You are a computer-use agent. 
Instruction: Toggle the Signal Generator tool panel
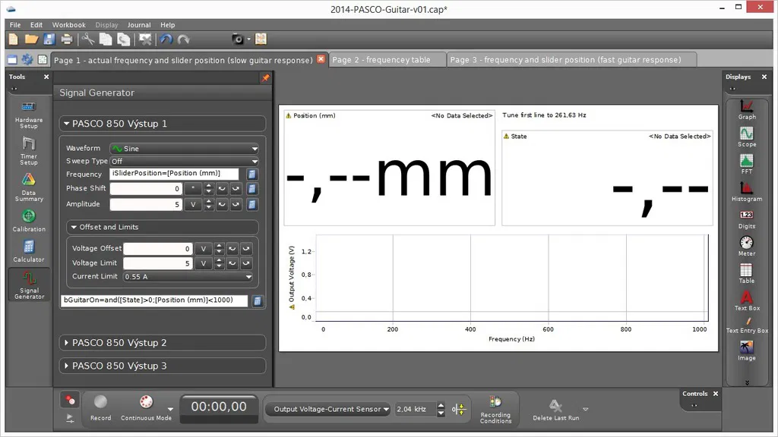[x=29, y=285]
